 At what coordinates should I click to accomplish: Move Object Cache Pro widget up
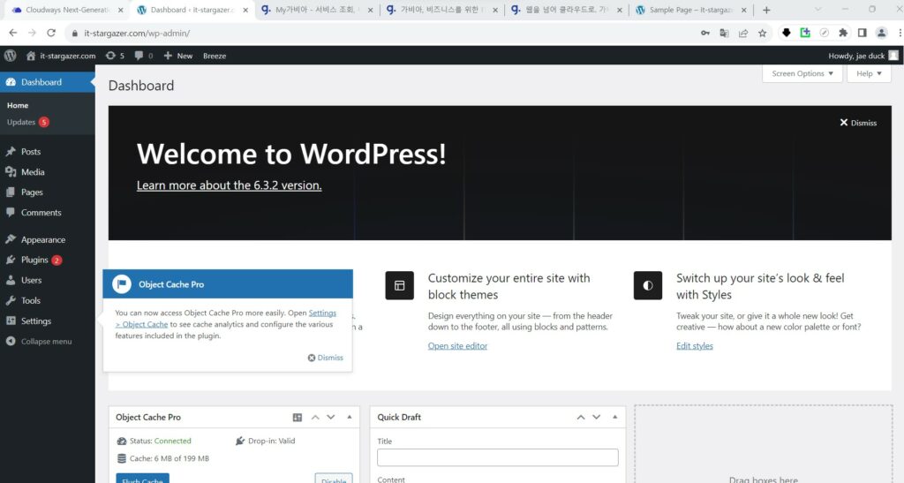315,418
